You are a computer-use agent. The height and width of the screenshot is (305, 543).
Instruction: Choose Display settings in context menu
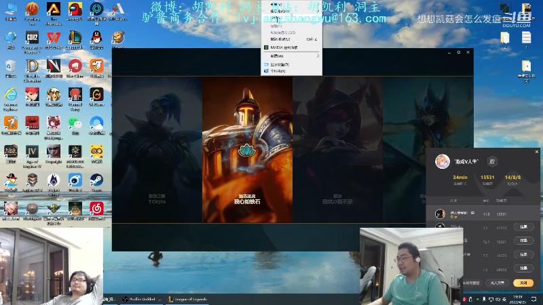[292, 64]
